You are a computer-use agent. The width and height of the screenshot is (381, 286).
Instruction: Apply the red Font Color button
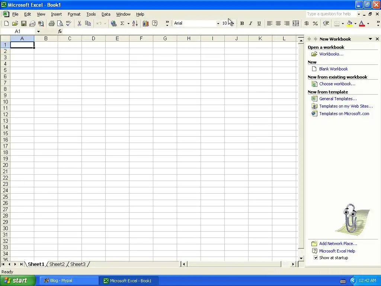tap(362, 23)
